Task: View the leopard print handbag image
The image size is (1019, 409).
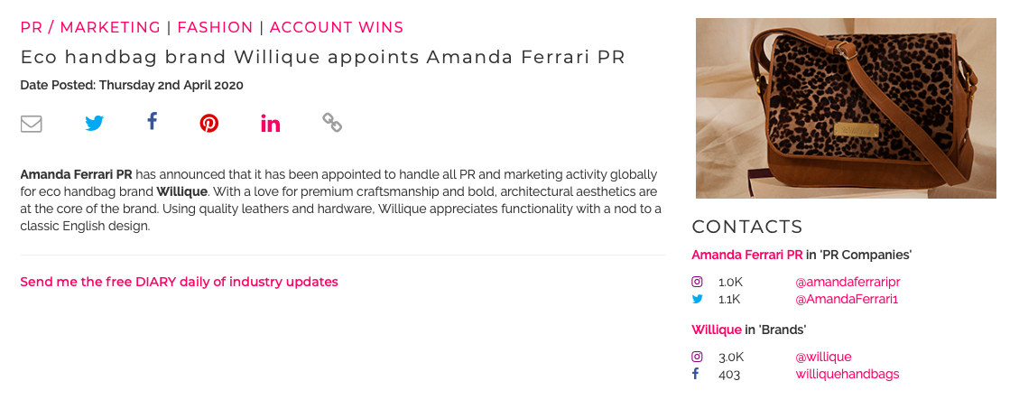Action: [x=846, y=108]
